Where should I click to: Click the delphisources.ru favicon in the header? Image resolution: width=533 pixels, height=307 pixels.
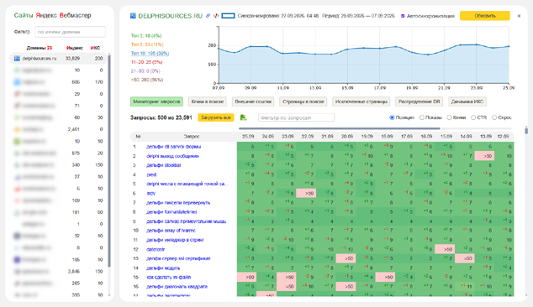[x=133, y=16]
